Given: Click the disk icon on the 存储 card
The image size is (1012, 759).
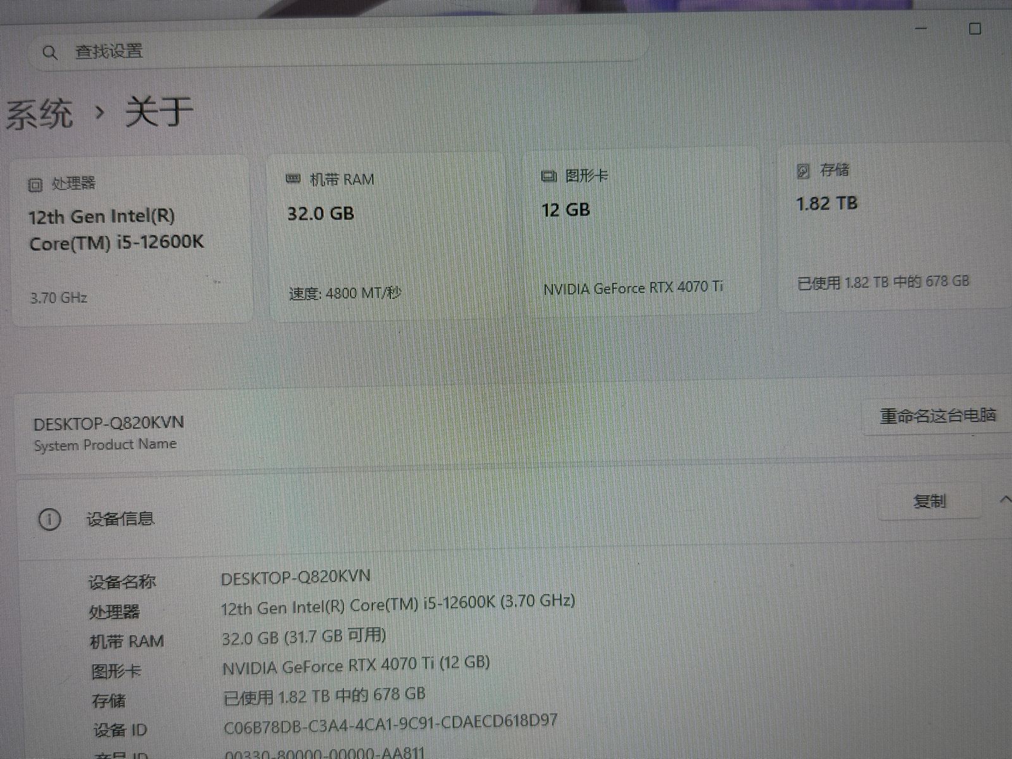Looking at the screenshot, I should (x=803, y=171).
